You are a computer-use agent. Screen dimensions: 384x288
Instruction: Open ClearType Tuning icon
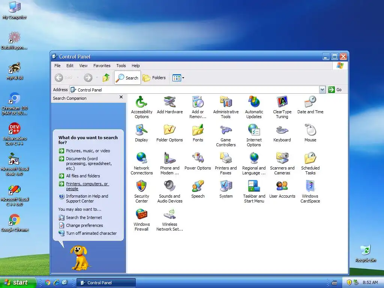click(x=282, y=107)
